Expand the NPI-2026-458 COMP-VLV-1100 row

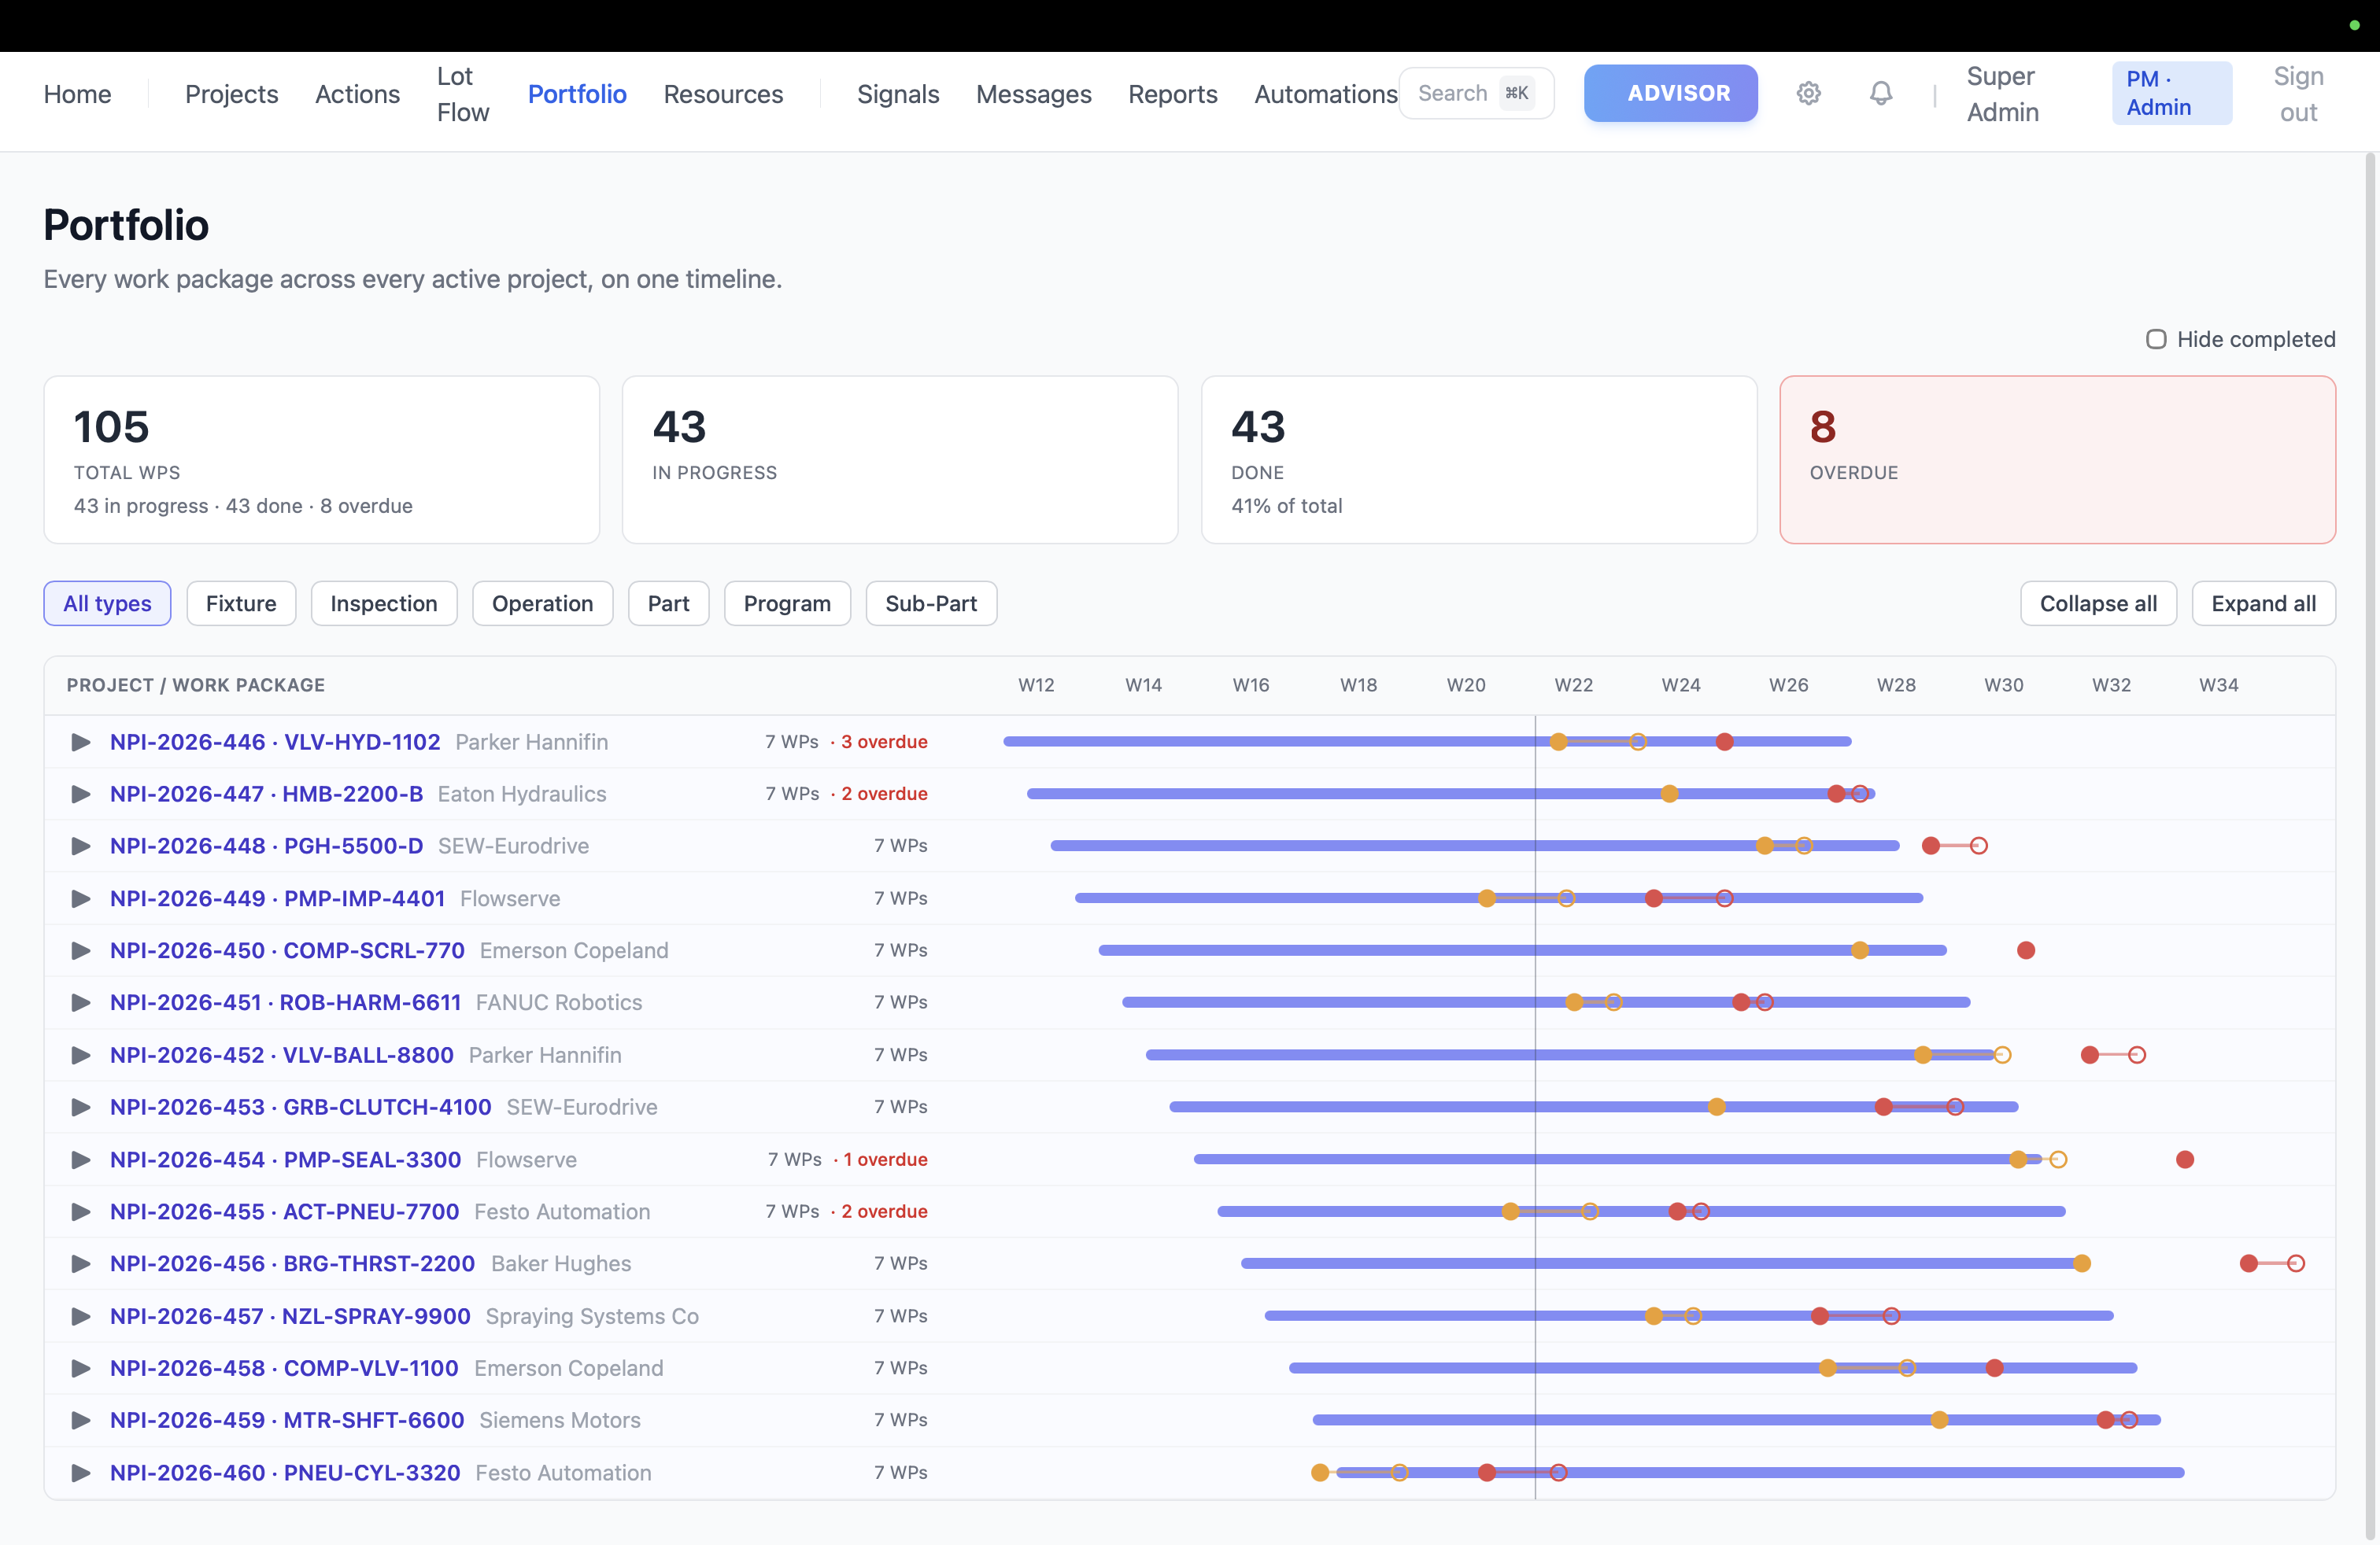click(x=81, y=1368)
